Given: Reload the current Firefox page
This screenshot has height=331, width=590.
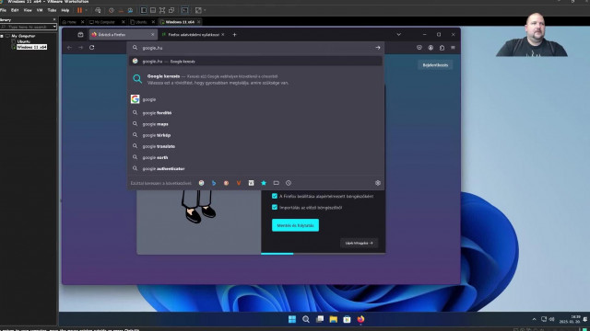Looking at the screenshot, I should click(92, 48).
